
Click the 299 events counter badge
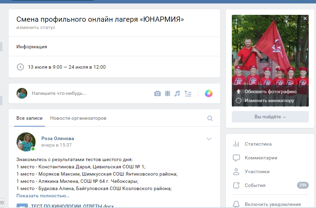click(303, 185)
